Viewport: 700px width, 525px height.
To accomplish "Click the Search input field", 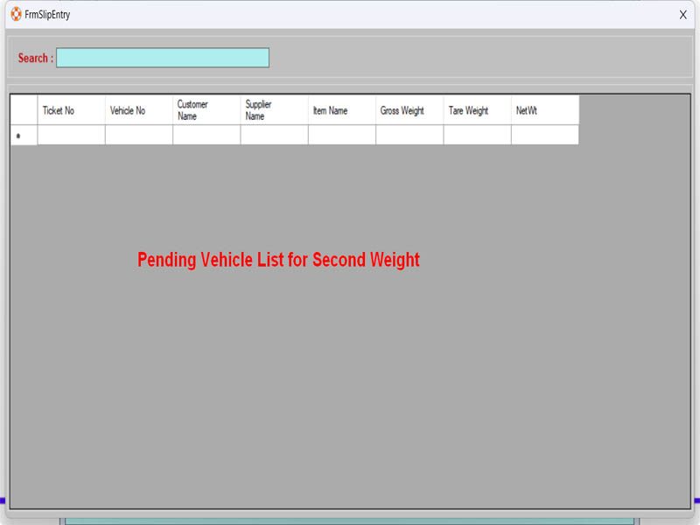I will click(x=163, y=58).
